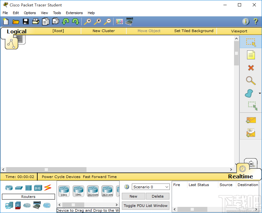Screen dimensions: 262x213
Task: Click the Viewport button
Action: click(239, 31)
